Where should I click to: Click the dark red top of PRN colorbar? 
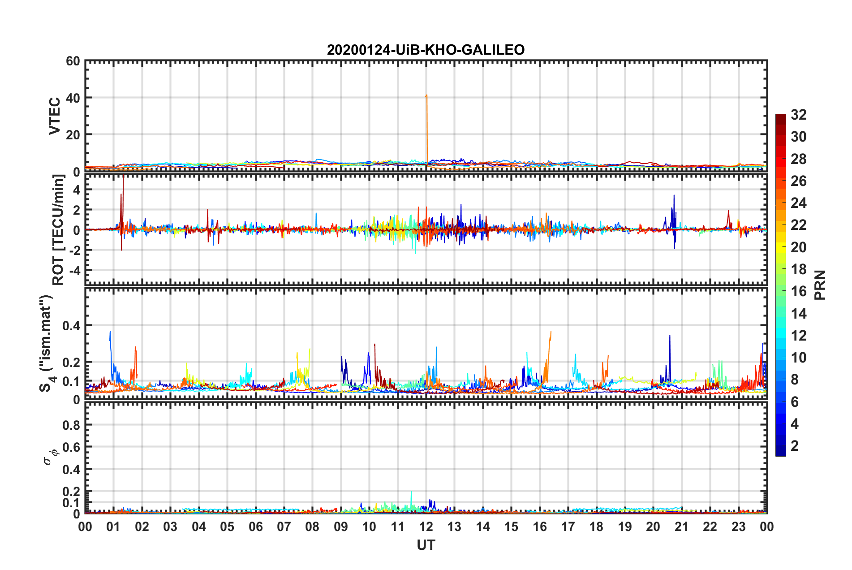[780, 119]
